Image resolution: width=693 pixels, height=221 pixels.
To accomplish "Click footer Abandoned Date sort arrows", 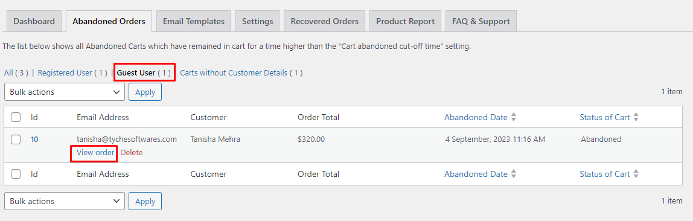I will point(513,174).
